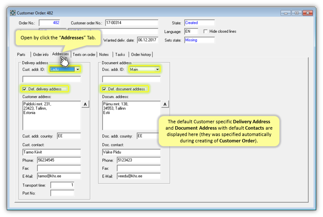Screen dimensions: 323x217
Task: Edit delivery Phone field 56234545
Action: click(x=59, y=160)
